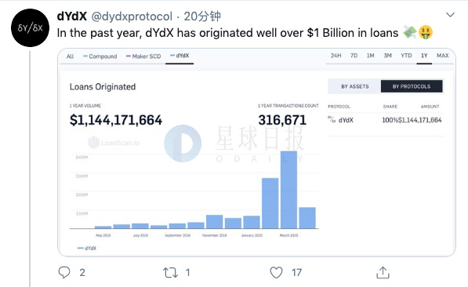
Task: Click the dYdX chart legend swatch
Action: click(80, 248)
